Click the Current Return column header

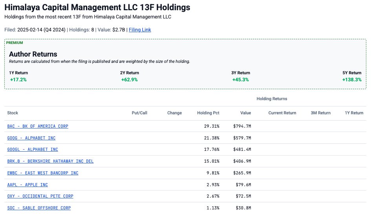tap(282, 113)
